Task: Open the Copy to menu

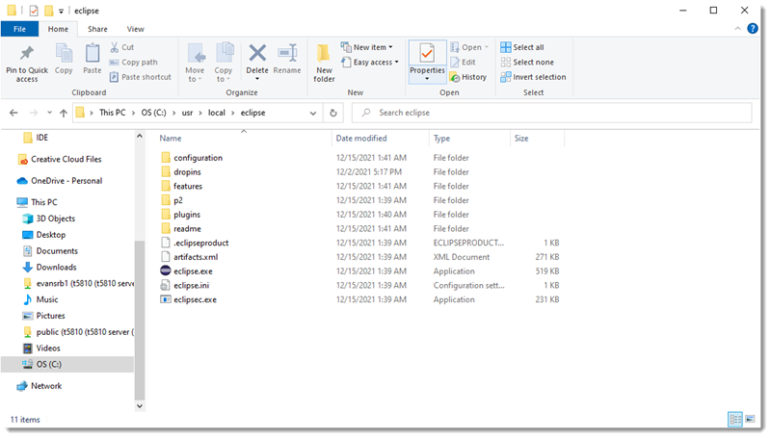Action: [224, 63]
